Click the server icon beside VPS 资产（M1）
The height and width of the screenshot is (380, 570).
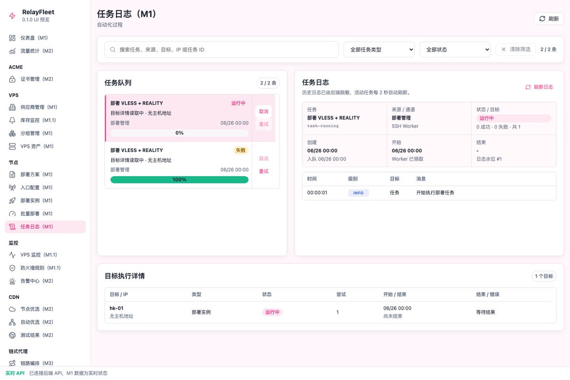[x=12, y=146]
